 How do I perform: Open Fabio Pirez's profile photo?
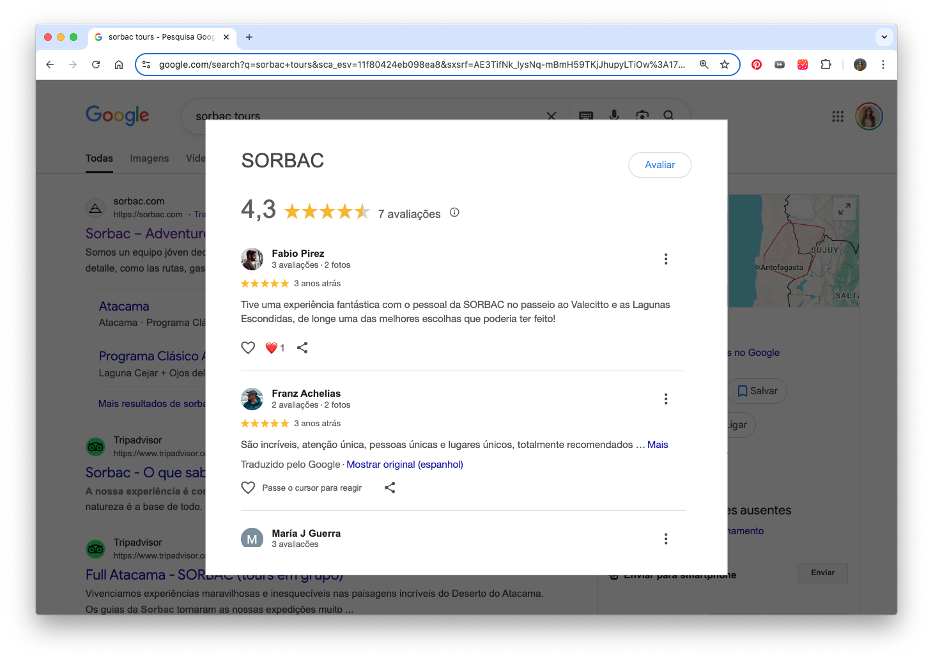252,259
